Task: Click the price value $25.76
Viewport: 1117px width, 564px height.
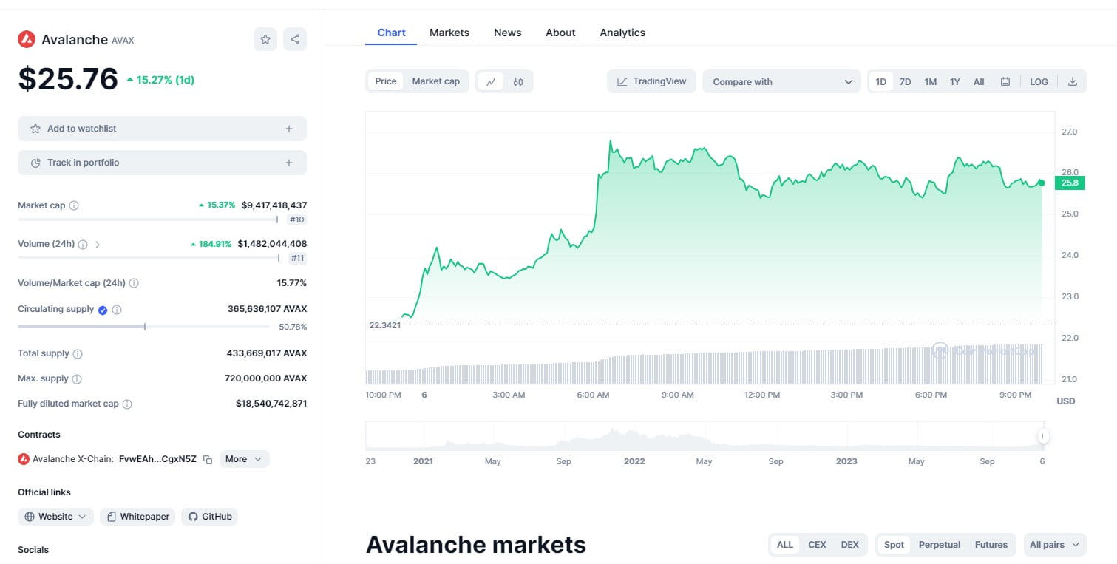Action: 68,79
